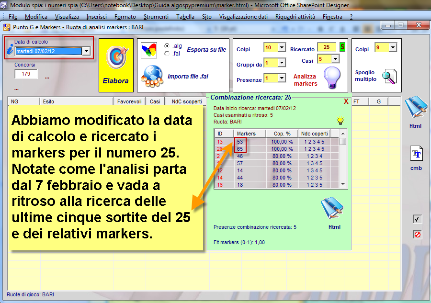This screenshot has height=303, width=431.
Task: Select the .fal radio option
Action: [x=167, y=54]
